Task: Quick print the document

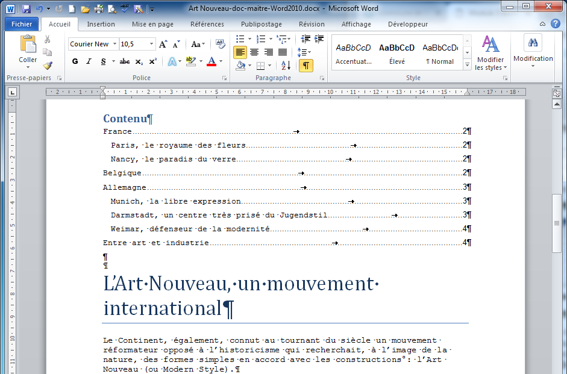Action: (x=98, y=9)
